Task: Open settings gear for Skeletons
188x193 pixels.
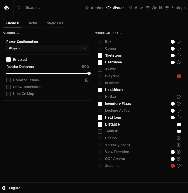Action: point(179,55)
